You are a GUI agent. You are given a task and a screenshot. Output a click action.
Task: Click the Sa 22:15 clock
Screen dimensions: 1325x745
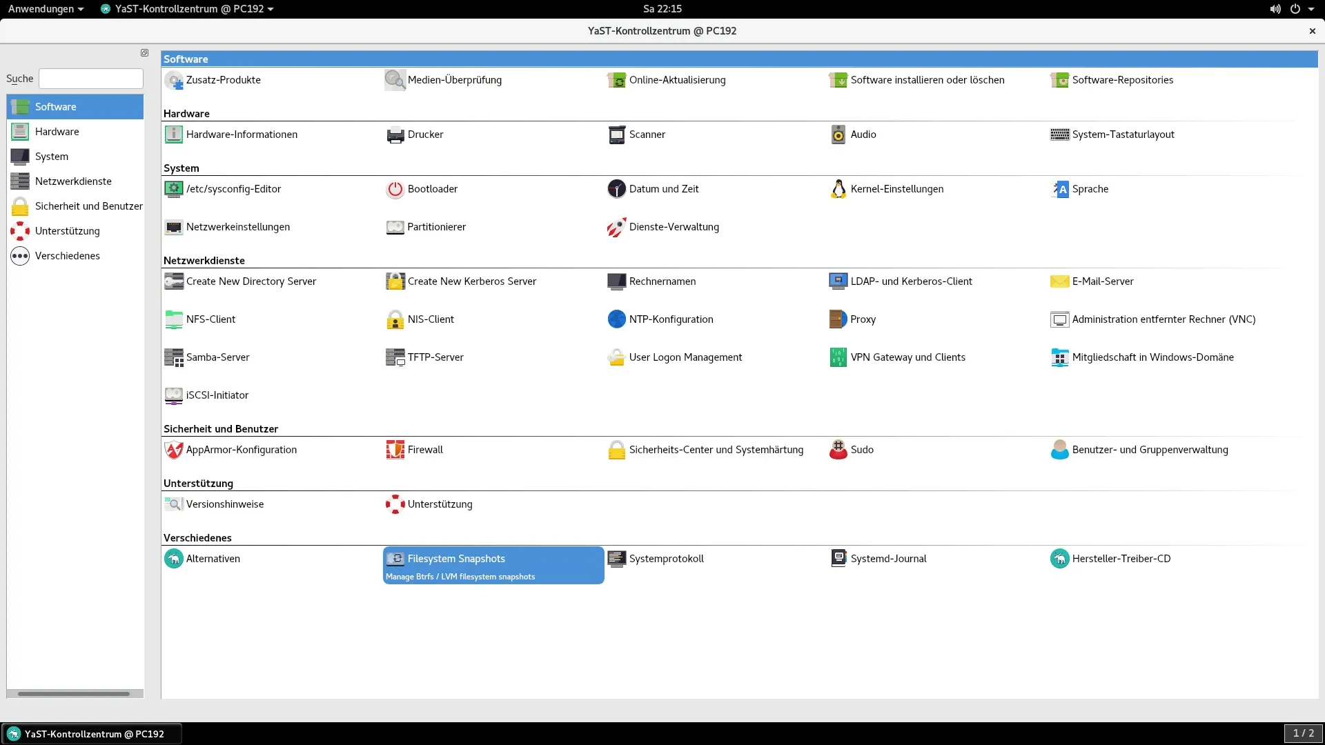click(662, 9)
